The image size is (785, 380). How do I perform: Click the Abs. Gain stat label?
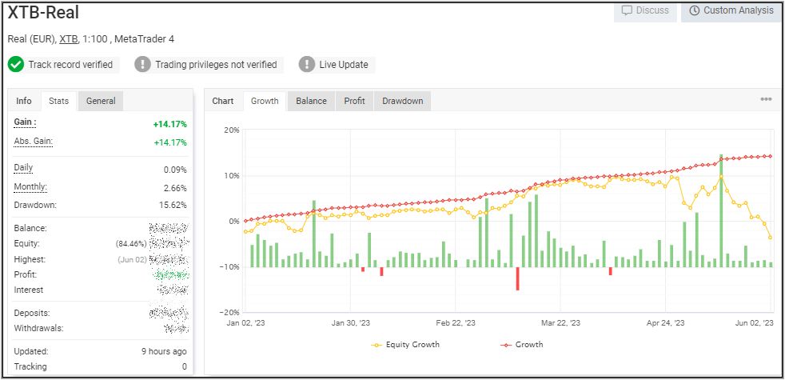point(33,142)
